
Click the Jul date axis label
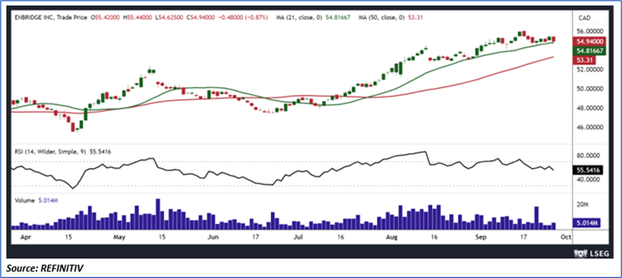pyautogui.click(x=298, y=237)
